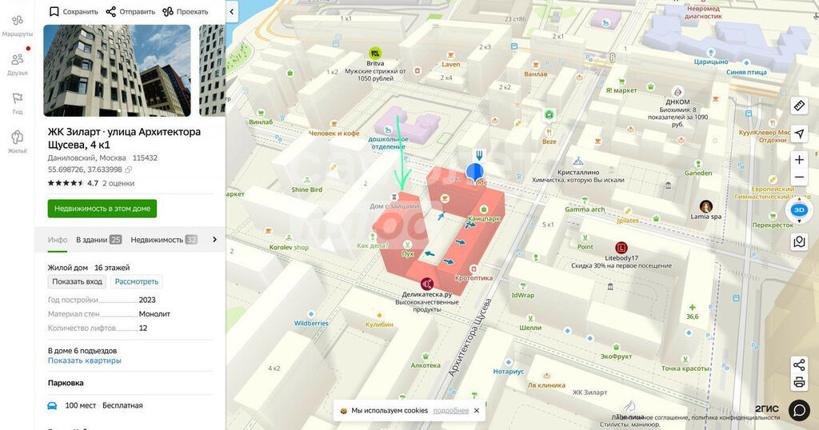Locate me with the navigation arrow
This screenshot has height=430, width=819.
point(799,133)
